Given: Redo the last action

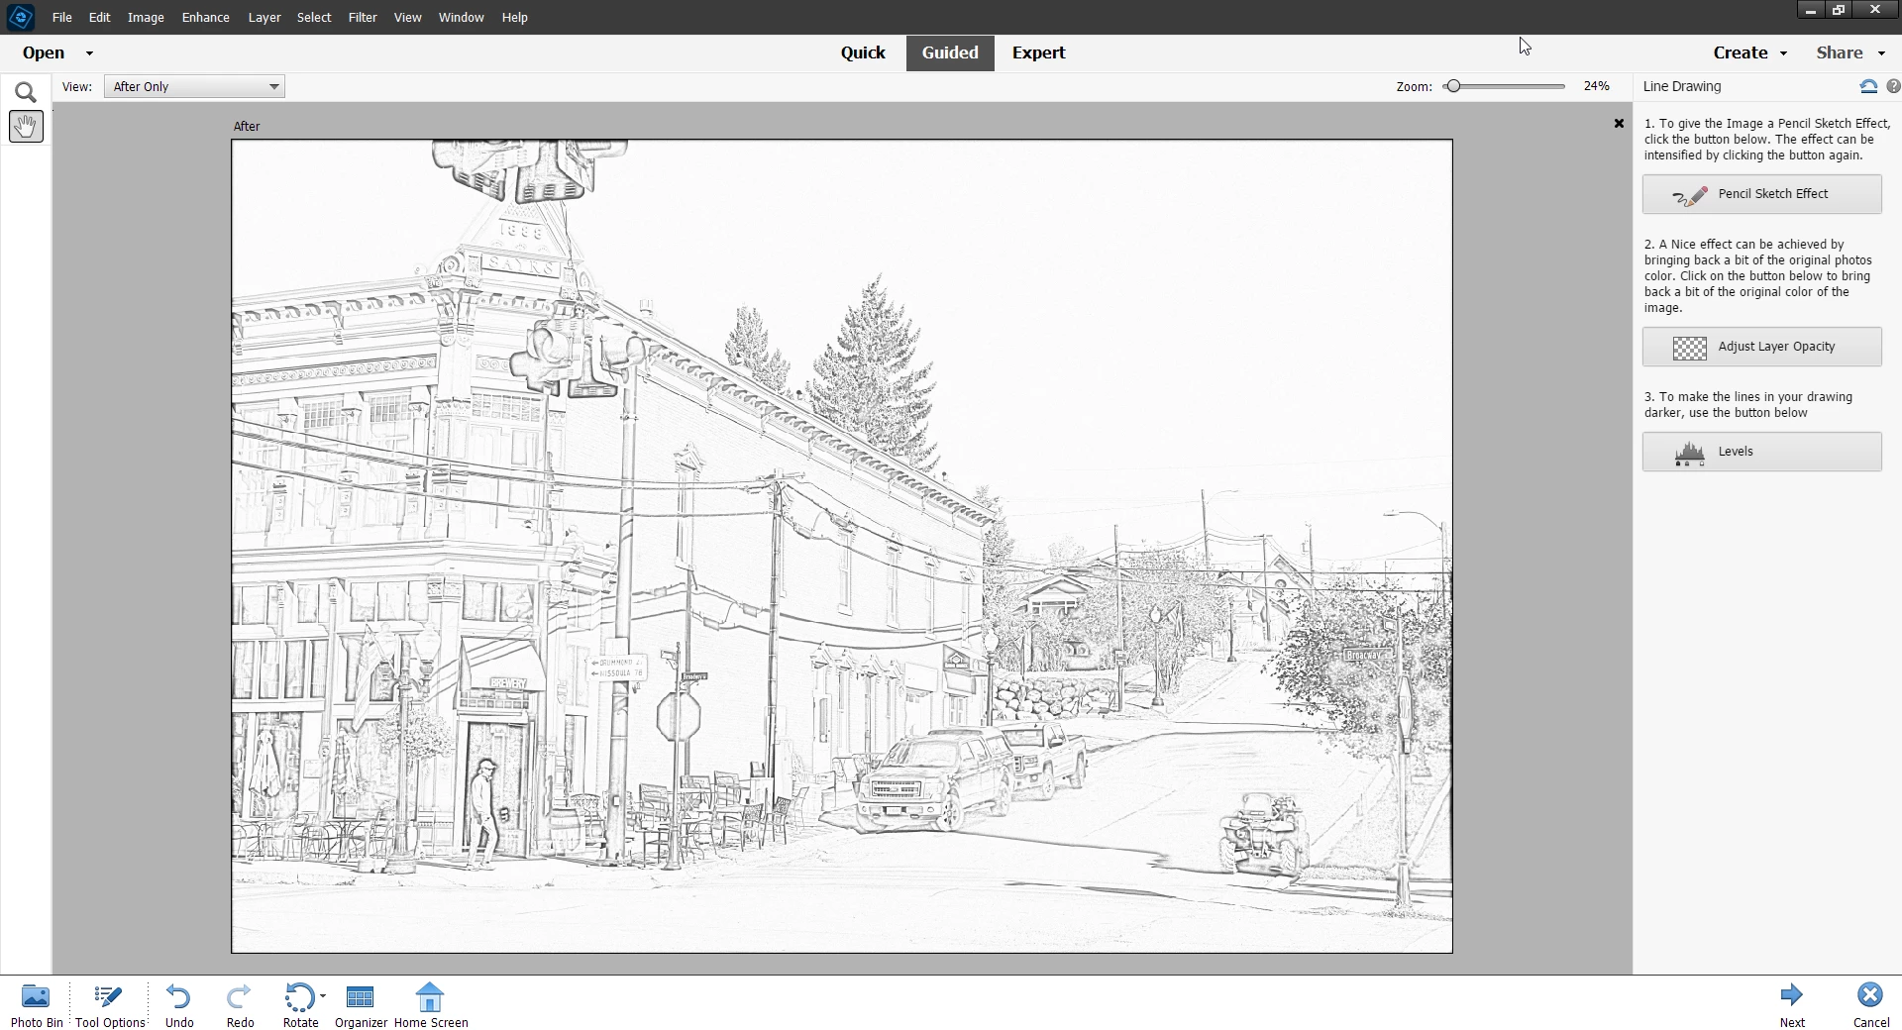Looking at the screenshot, I should (240, 1005).
